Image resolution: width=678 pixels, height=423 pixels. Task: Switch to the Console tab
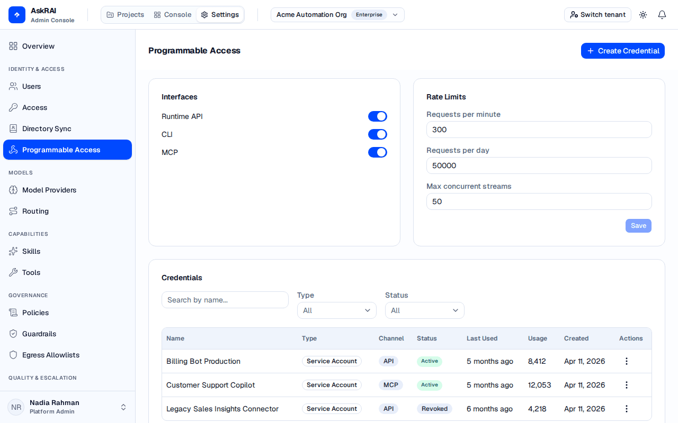[173, 15]
